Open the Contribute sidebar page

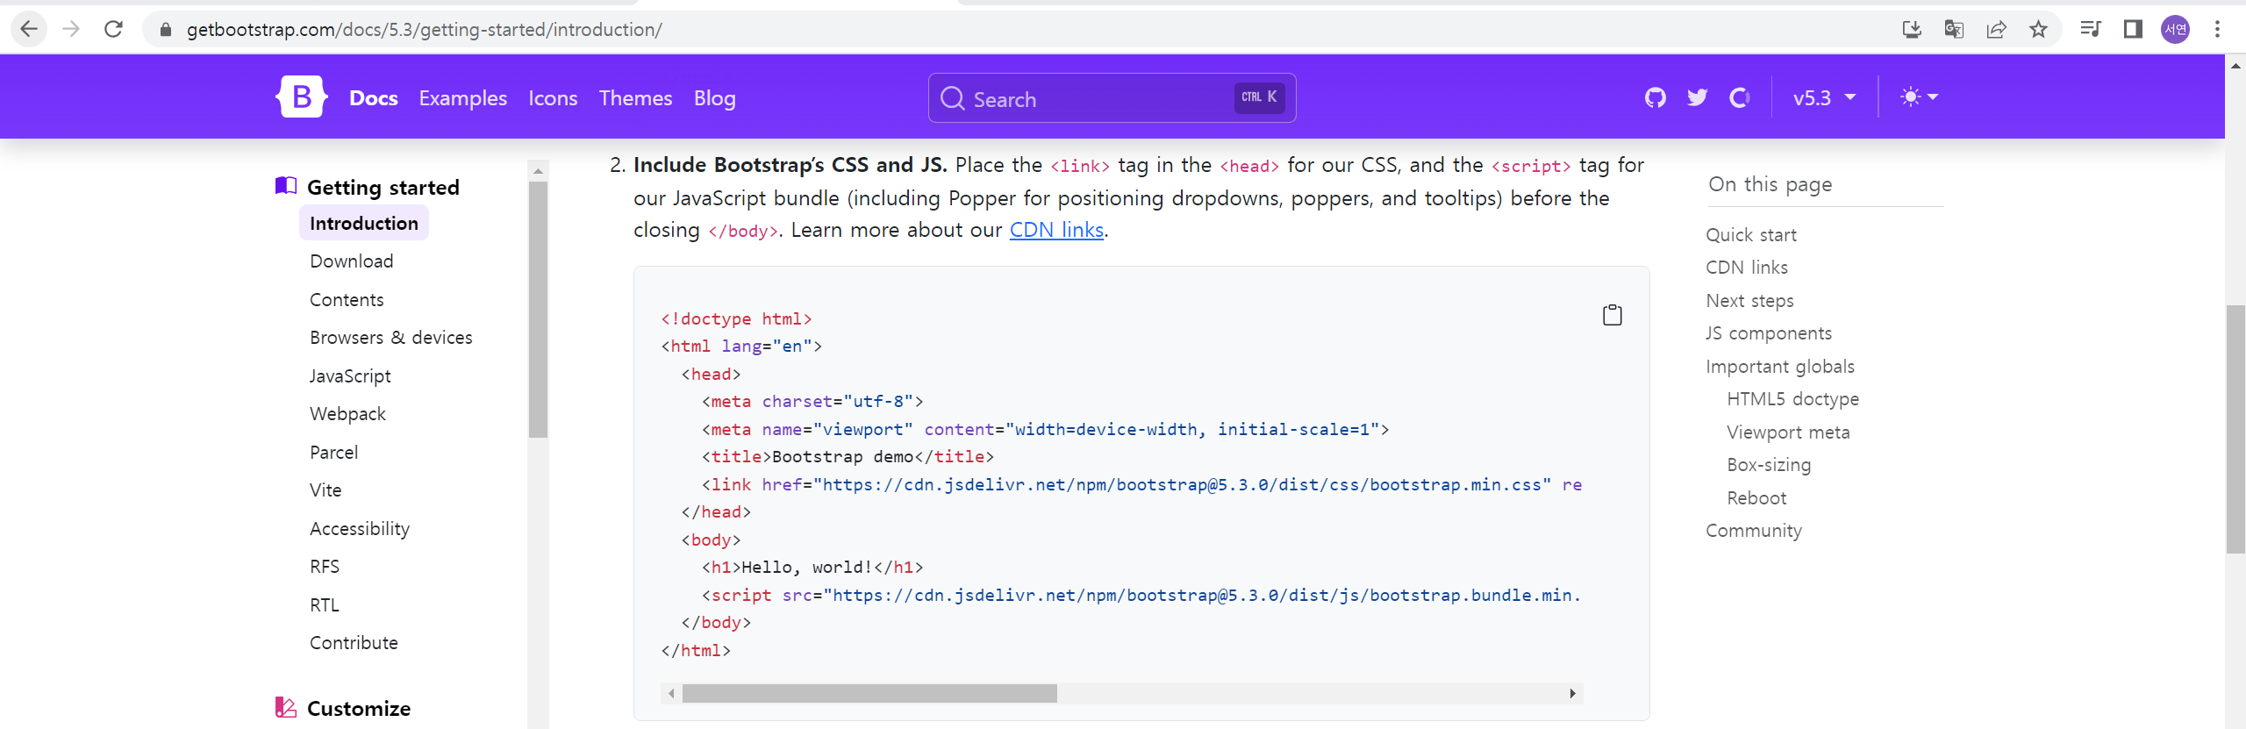point(354,643)
